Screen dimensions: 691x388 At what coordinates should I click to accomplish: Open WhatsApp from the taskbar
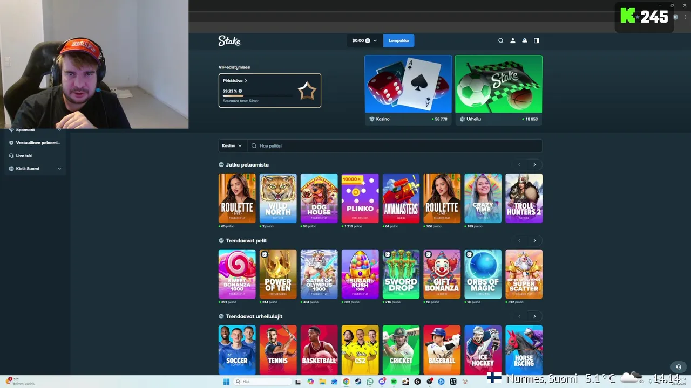point(370,382)
